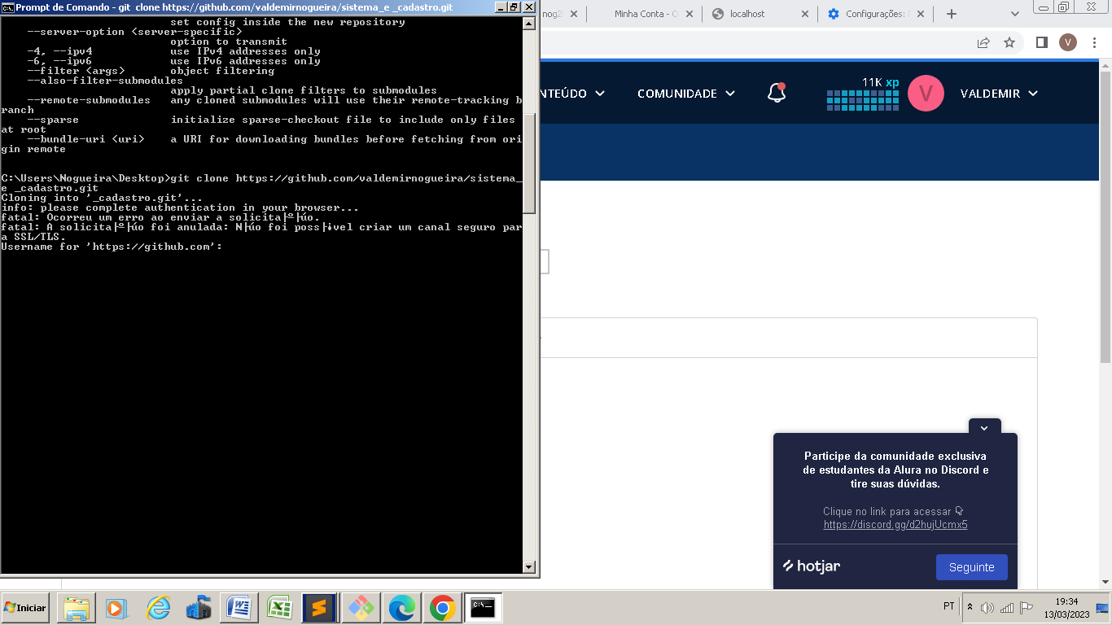Click the PT language indicator
The image size is (1112, 625).
point(949,606)
